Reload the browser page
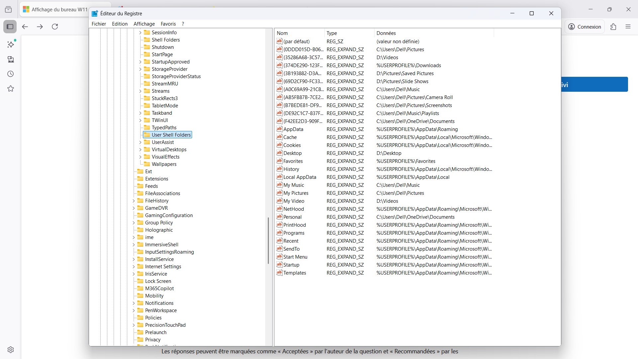The width and height of the screenshot is (638, 359). pos(55,27)
